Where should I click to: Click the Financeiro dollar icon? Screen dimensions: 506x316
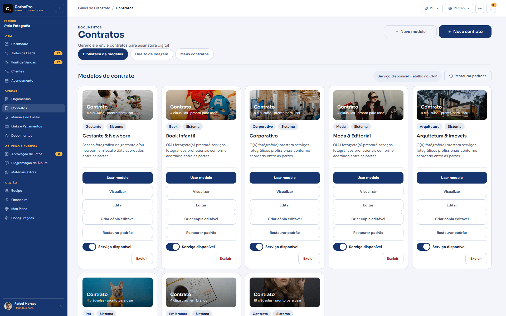pos(7,200)
